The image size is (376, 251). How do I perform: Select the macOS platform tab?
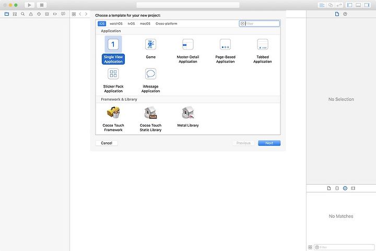click(x=145, y=23)
